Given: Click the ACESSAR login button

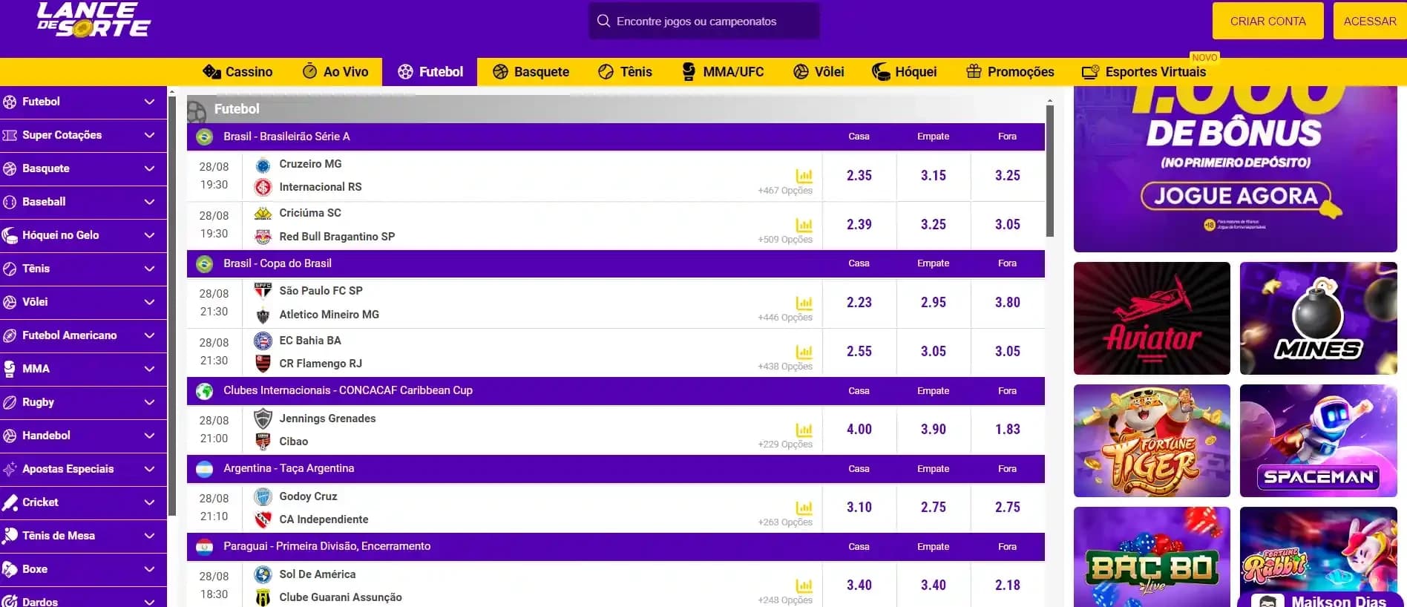Looking at the screenshot, I should click(1370, 21).
